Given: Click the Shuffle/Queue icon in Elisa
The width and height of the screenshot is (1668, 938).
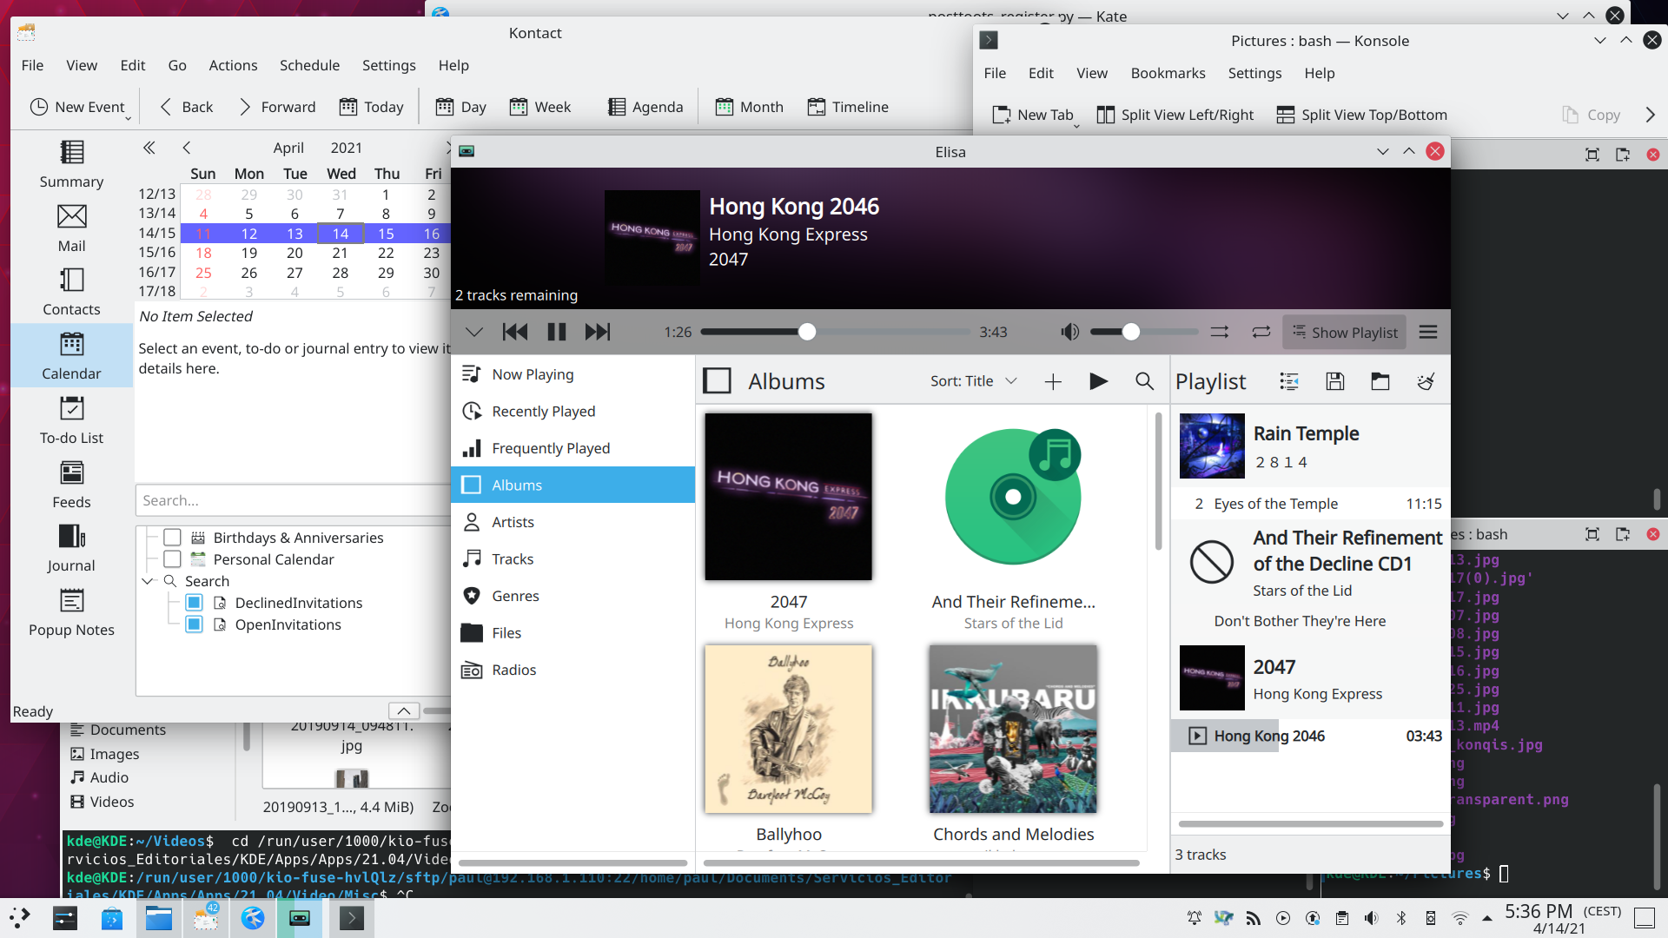Looking at the screenshot, I should point(1219,332).
